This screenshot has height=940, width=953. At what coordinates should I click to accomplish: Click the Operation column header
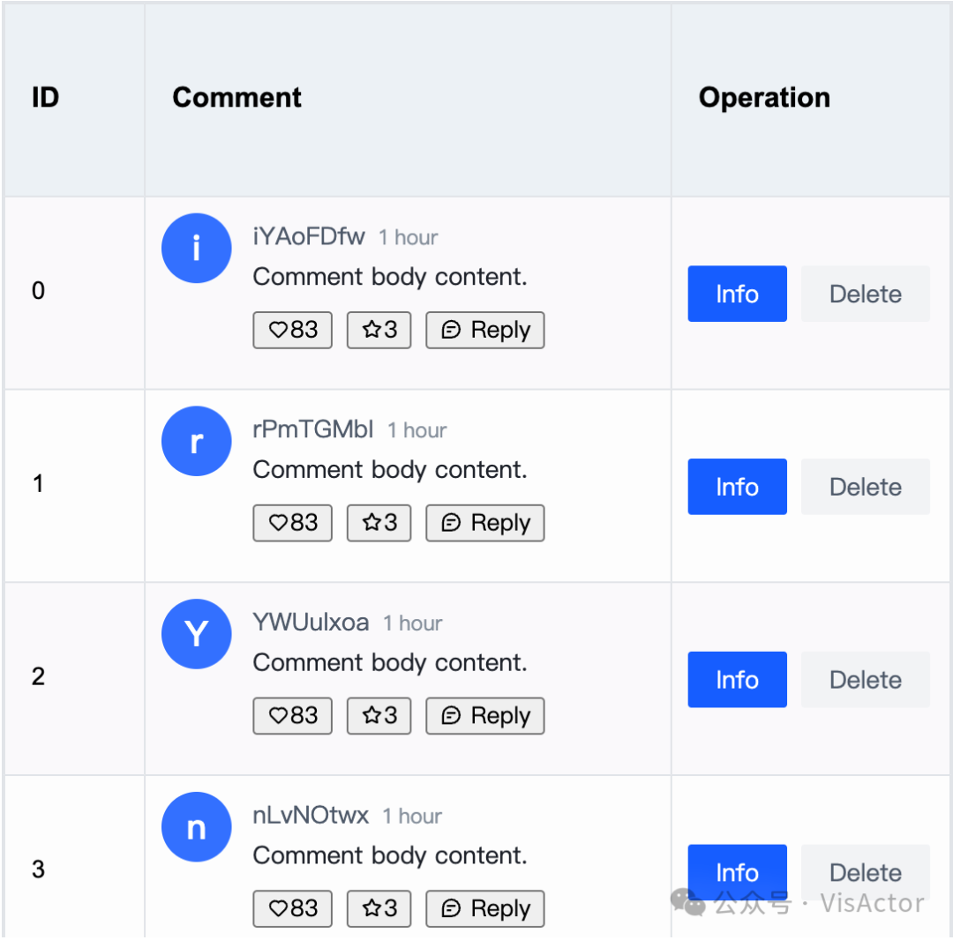764,97
